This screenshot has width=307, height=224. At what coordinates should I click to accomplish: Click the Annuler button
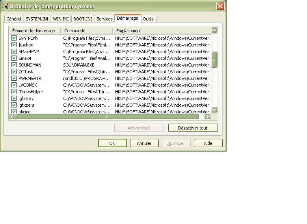coord(144,143)
